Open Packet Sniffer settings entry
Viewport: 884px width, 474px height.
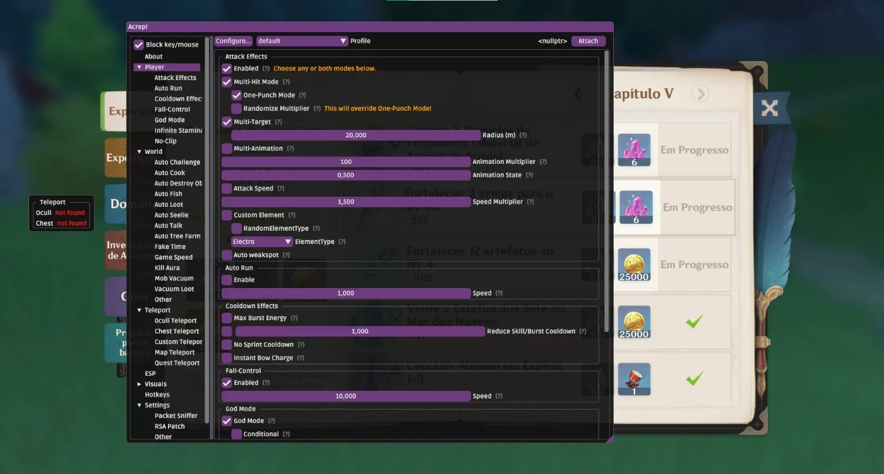[176, 416]
